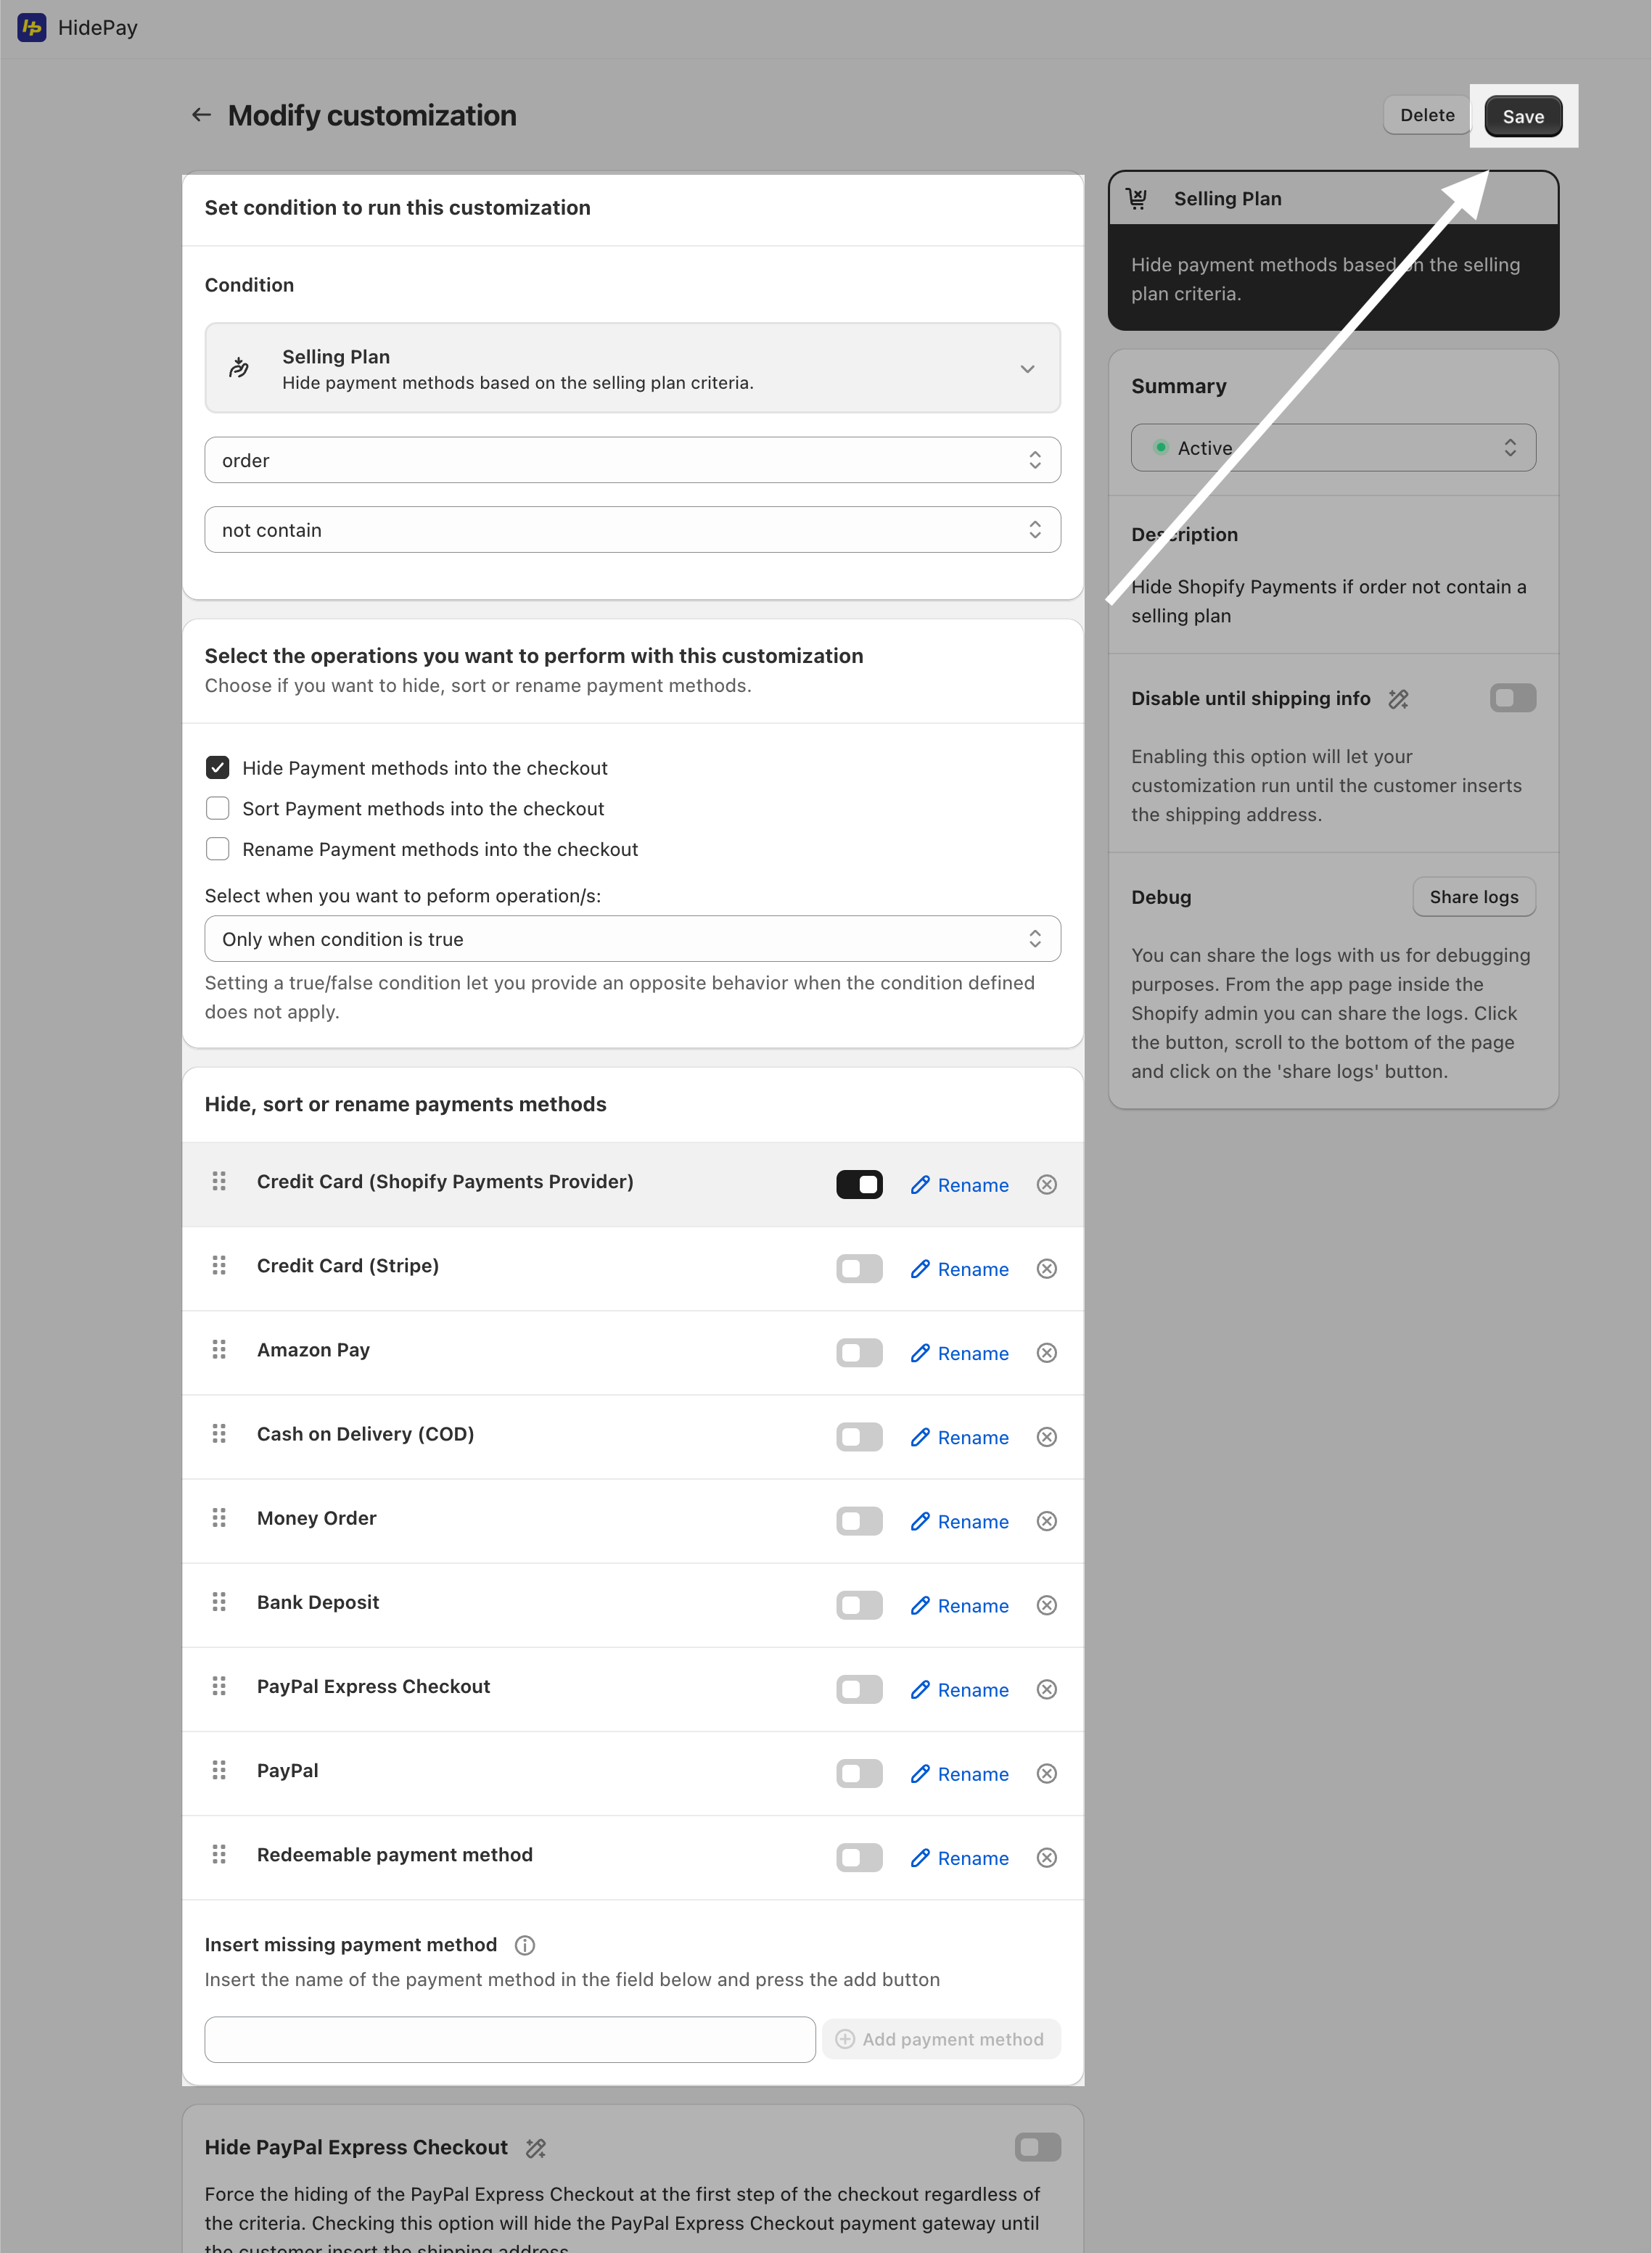Click the HidePay logo icon

point(31,27)
